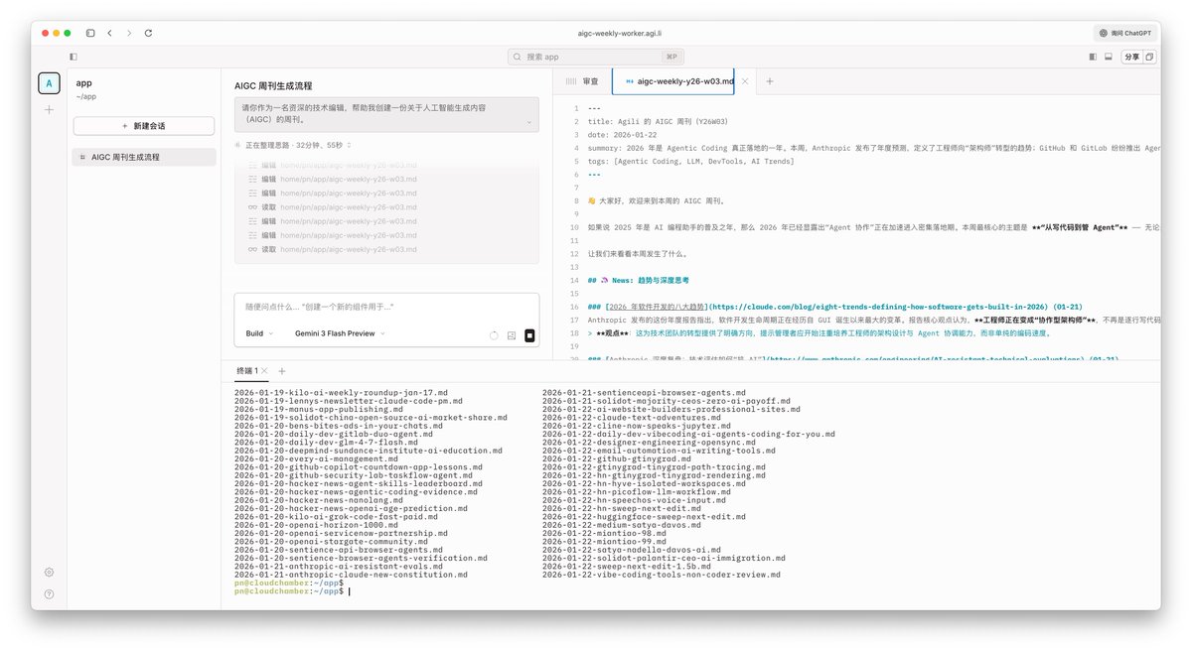Image resolution: width=1192 pixels, height=651 pixels.
Task: Expand the 正在整理思路 status toggle
Action: pos(293,145)
